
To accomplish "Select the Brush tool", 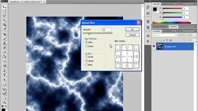I will click(x=4, y=39).
